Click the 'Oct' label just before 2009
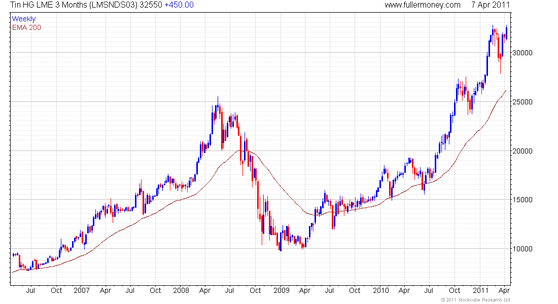The width and height of the screenshot is (558, 304). (255, 290)
